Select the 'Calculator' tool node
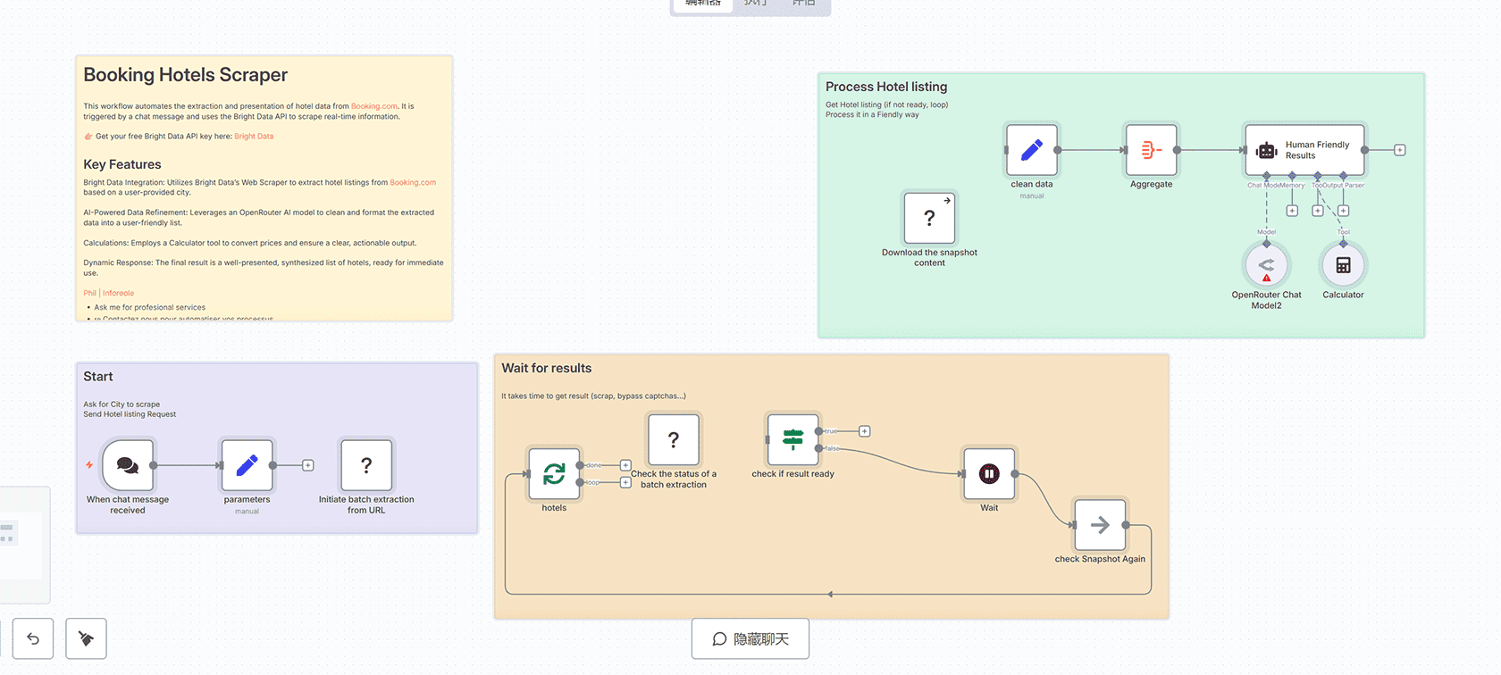Image resolution: width=1501 pixels, height=675 pixels. click(1343, 265)
